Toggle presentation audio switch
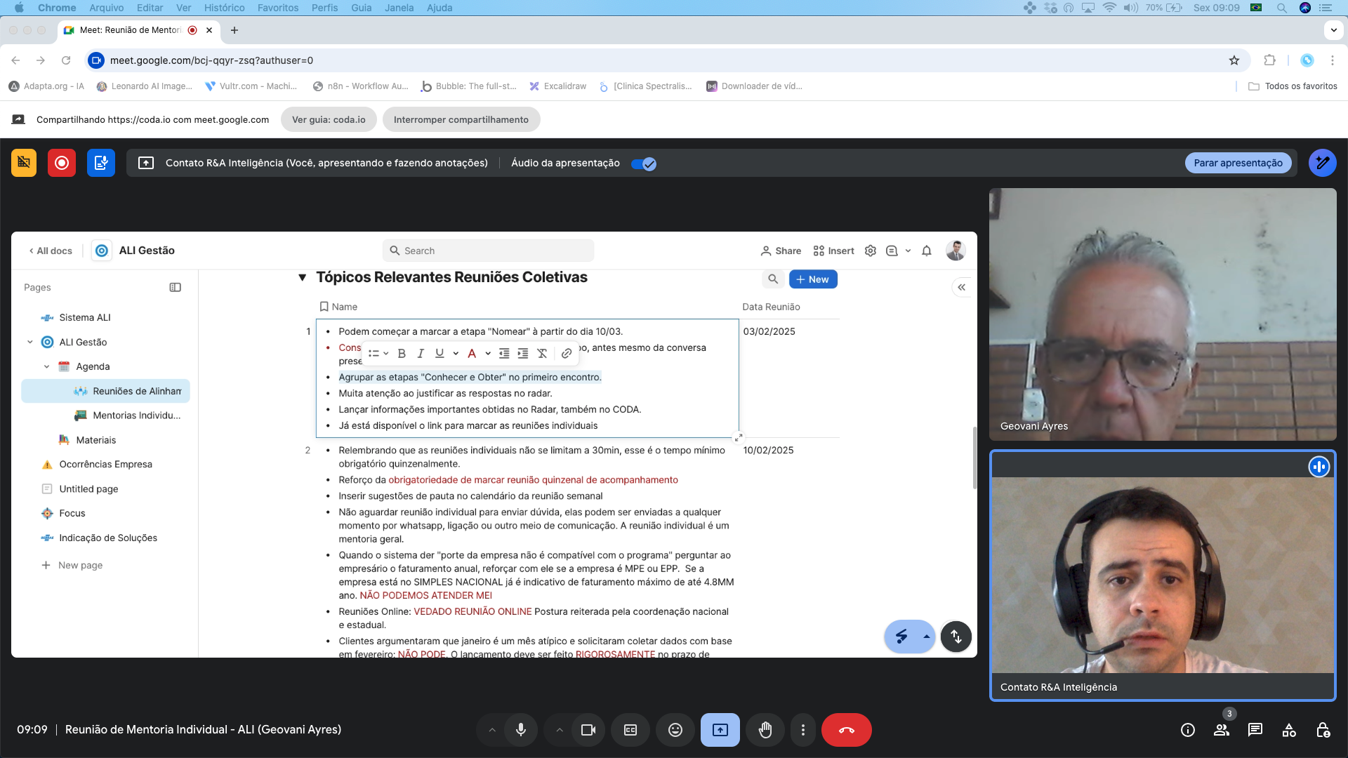The height and width of the screenshot is (758, 1348). tap(643, 164)
